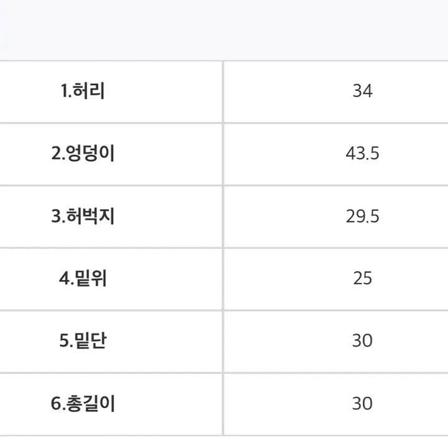Image resolution: width=448 pixels, height=448 pixels.
Task: Select the waist value 34
Action: pos(362,91)
